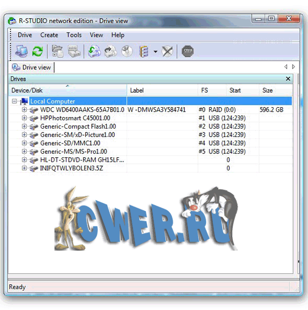Click the Create Region disc icon

(127, 51)
